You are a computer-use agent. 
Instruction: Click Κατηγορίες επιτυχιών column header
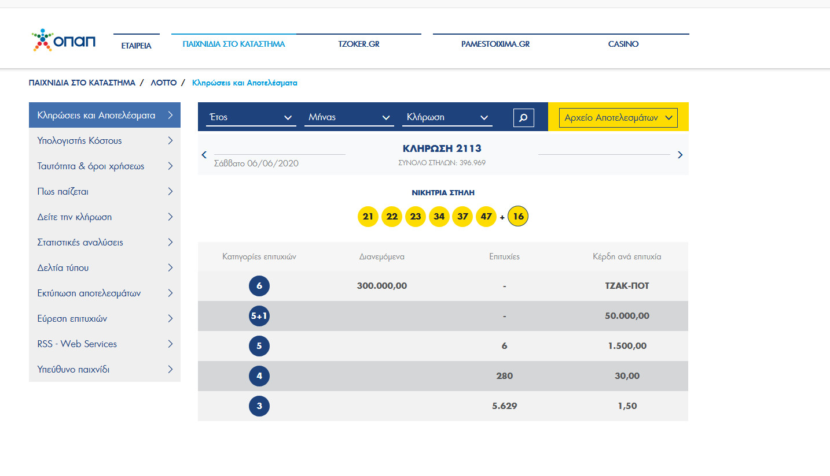[x=259, y=256]
